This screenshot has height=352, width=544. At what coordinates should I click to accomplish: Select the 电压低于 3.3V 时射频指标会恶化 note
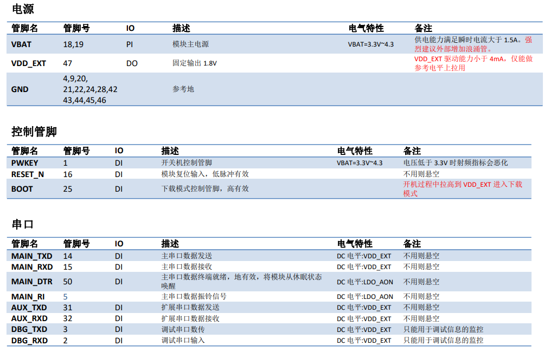click(x=455, y=162)
